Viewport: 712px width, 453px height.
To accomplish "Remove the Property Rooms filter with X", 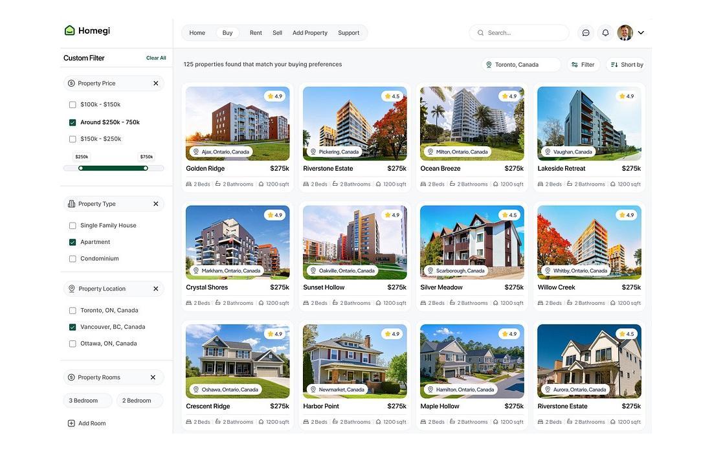I will pyautogui.click(x=153, y=377).
